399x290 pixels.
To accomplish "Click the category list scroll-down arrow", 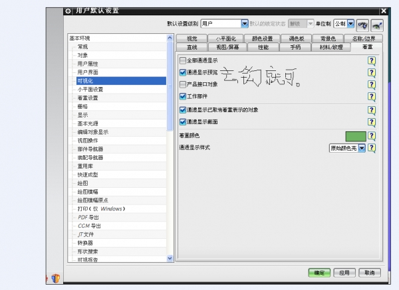I will point(170,258).
